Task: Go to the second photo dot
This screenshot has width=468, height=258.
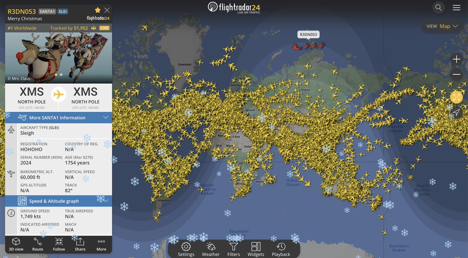Action: pyautogui.click(x=61, y=74)
